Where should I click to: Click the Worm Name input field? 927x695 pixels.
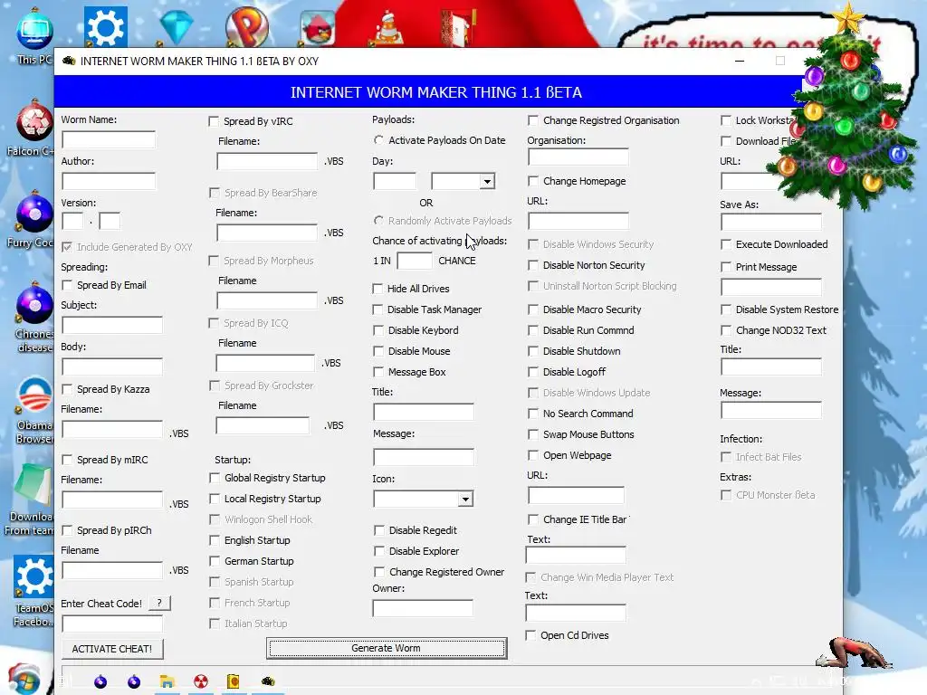[109, 139]
